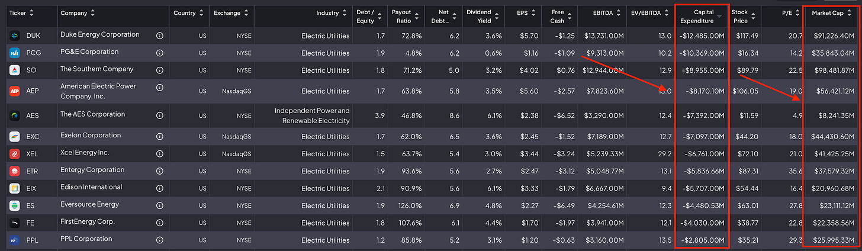Click the AES Corporation logo icon

[x=15, y=116]
